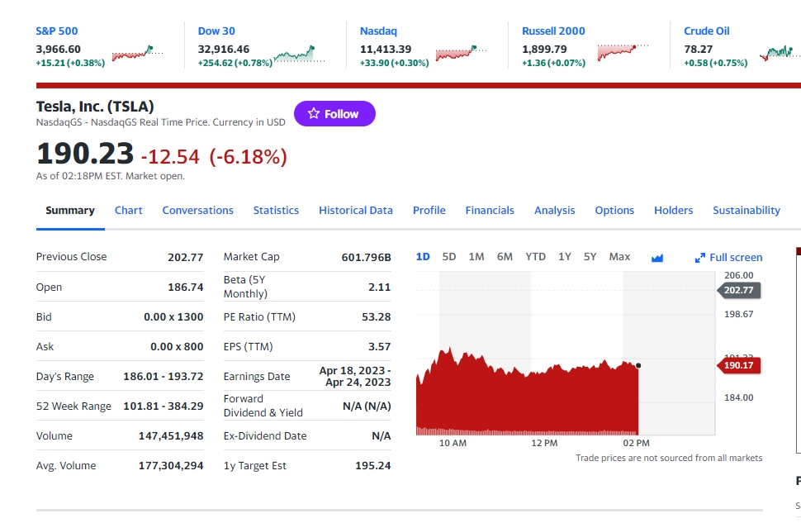Open the S&P 500 index link

pyautogui.click(x=57, y=31)
